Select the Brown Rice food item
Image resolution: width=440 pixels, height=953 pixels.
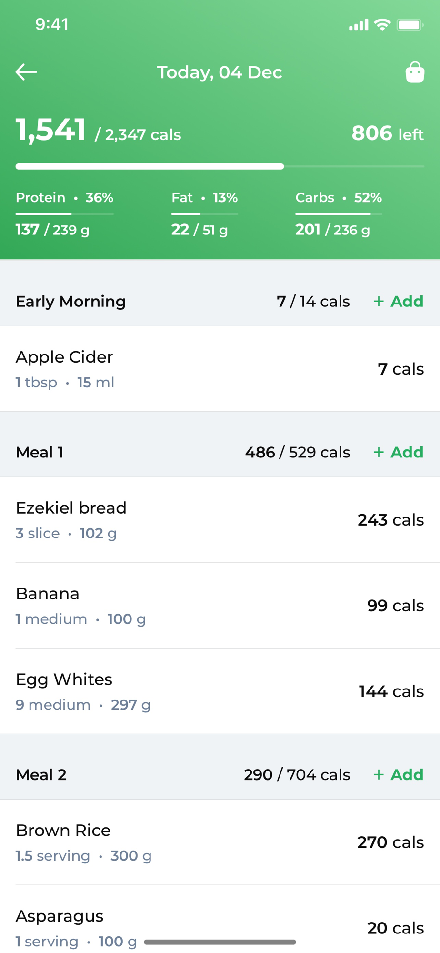coord(220,842)
